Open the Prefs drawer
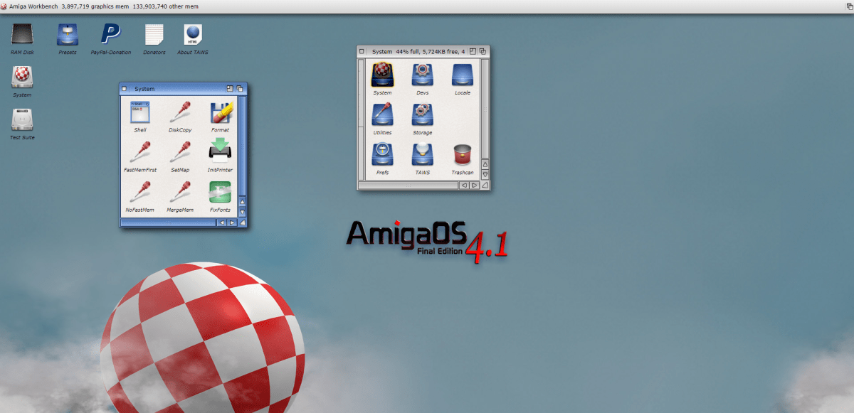This screenshot has height=413, width=854. pos(382,155)
